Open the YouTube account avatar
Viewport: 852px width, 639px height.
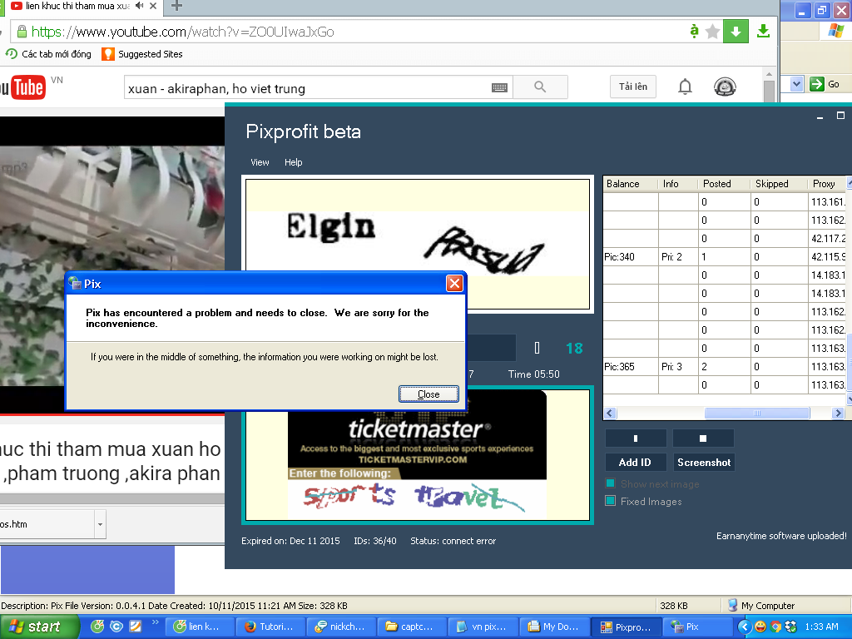click(x=725, y=87)
